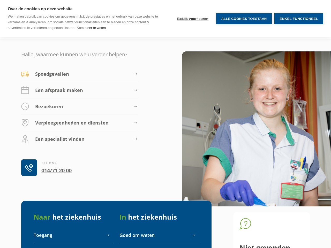Select Een specialist vinden
This screenshot has height=248, width=331.
click(x=79, y=139)
